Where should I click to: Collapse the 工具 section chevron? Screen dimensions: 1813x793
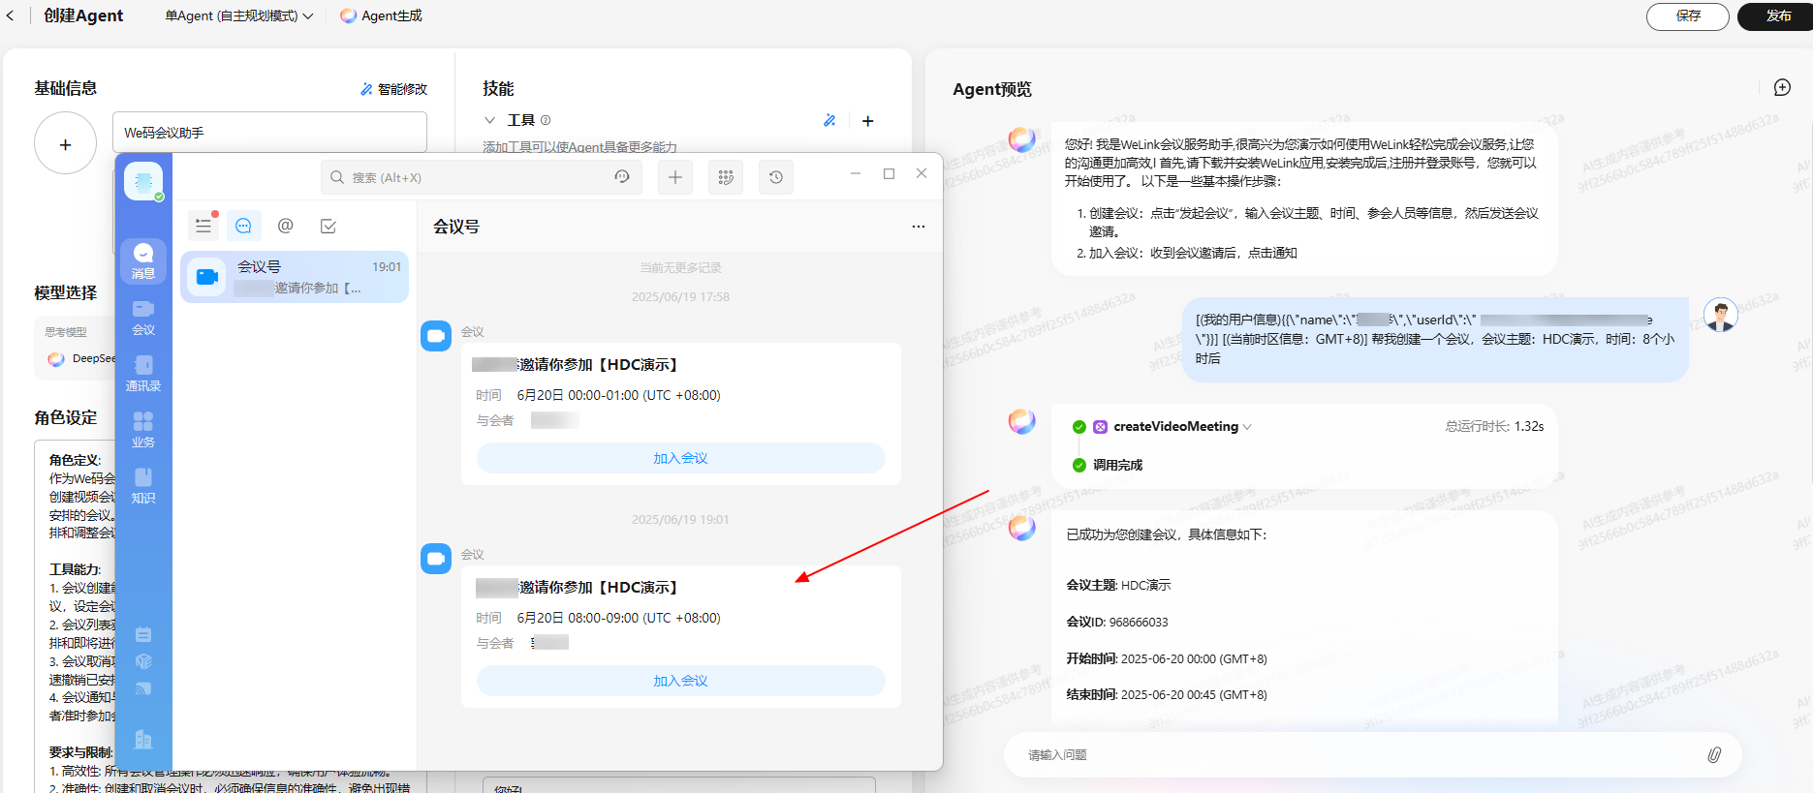[490, 120]
